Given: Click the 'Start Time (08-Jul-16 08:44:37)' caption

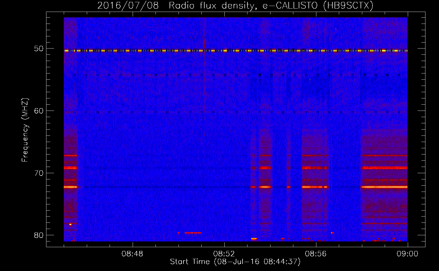Looking at the screenshot, I should coord(235,262).
